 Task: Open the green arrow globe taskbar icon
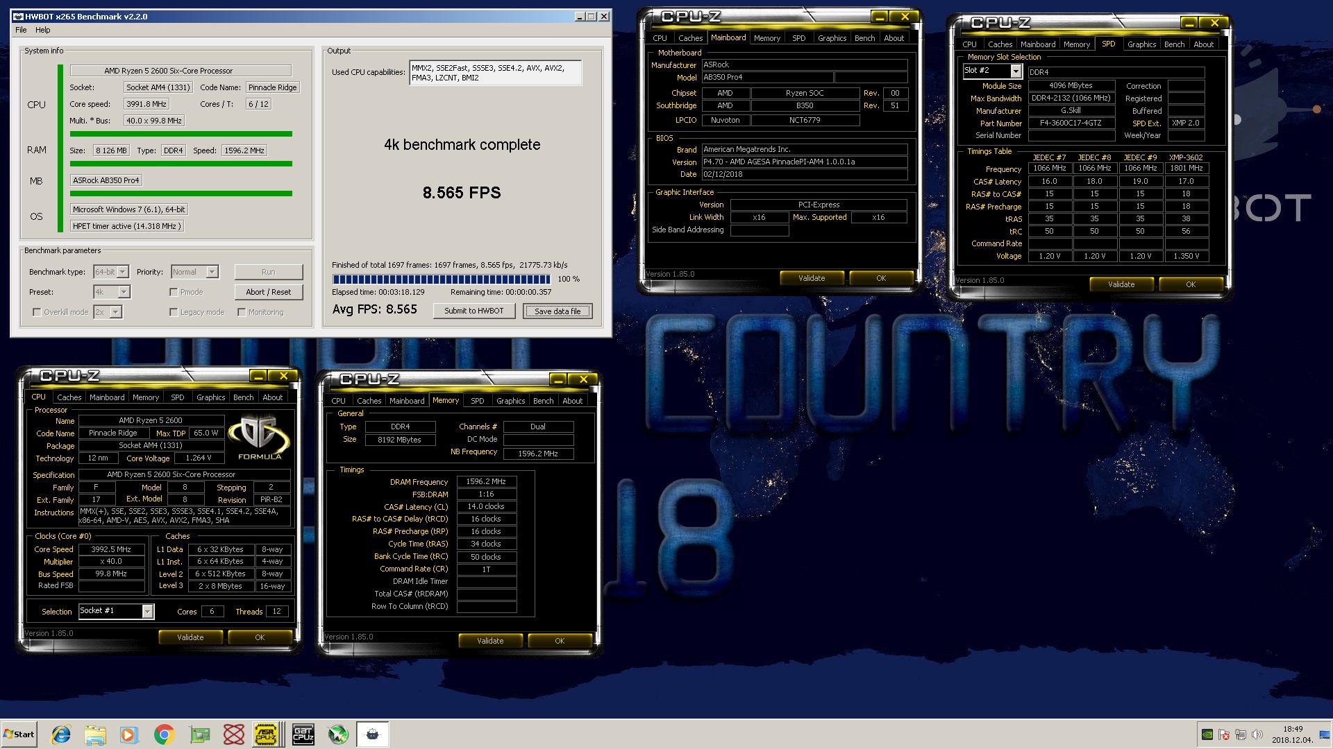click(x=338, y=734)
